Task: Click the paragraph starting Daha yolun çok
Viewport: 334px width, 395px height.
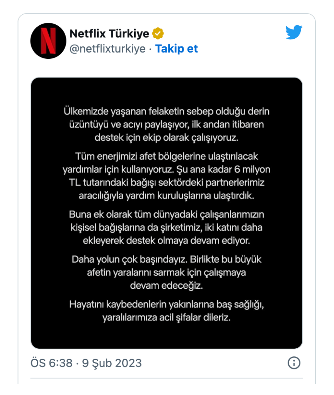Action: 167,272
